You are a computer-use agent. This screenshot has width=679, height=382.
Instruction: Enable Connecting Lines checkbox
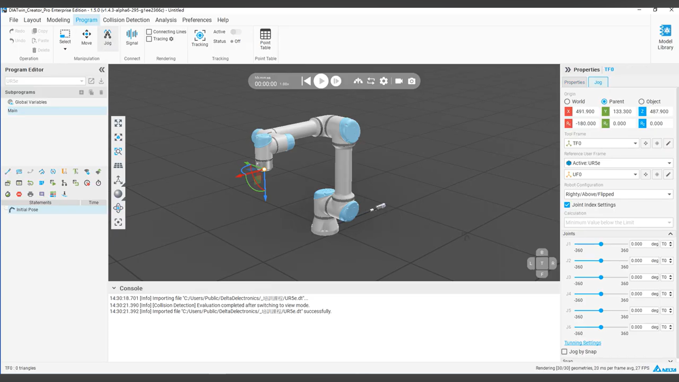149,32
